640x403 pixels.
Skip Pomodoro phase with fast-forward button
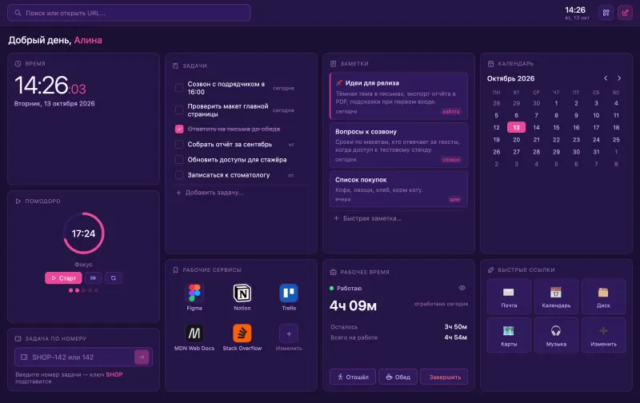[x=94, y=278]
